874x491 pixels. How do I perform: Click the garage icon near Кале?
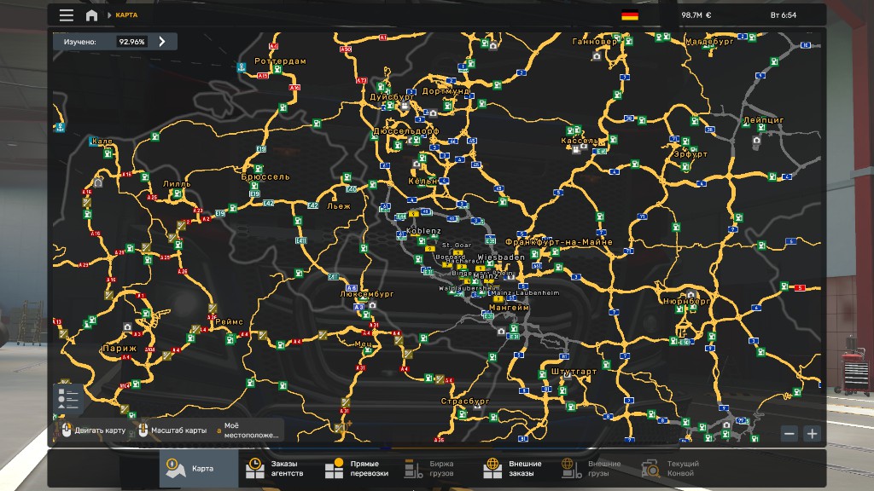(x=98, y=182)
